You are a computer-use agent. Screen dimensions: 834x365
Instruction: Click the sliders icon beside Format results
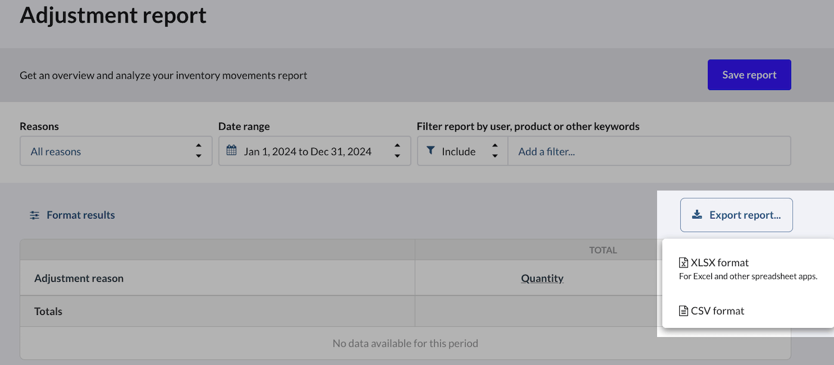(x=35, y=216)
